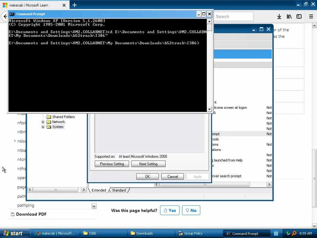Click Cancel in the policy dialog

172,176
